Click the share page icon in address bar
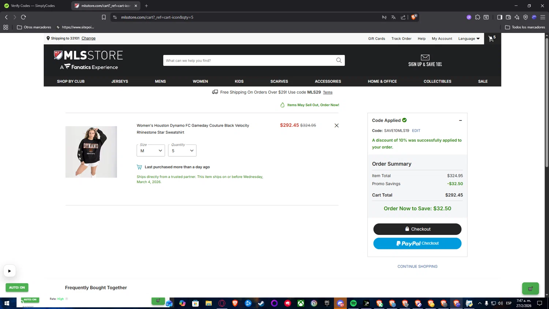549x309 pixels. 403,17
